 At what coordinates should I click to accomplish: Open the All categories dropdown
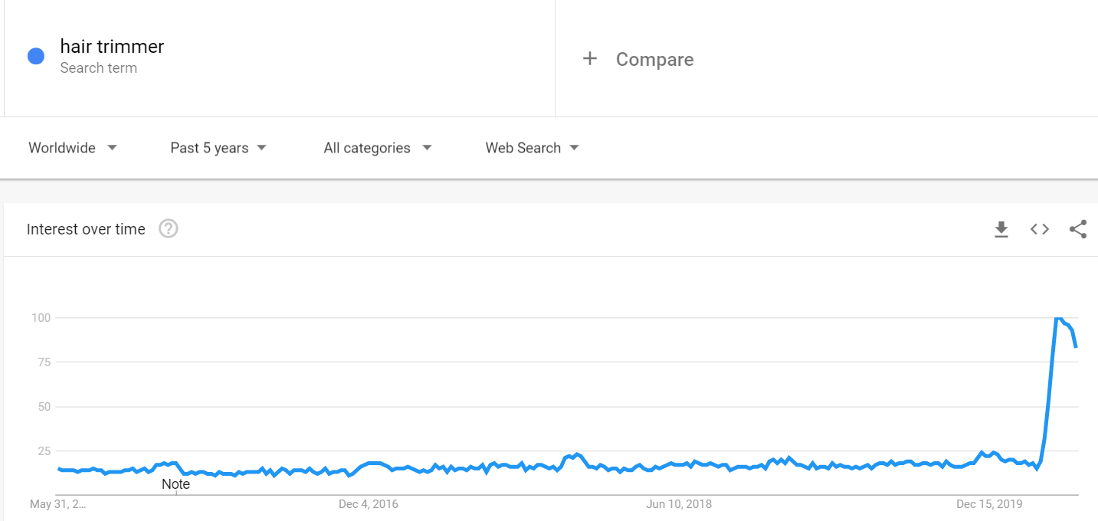pos(377,148)
